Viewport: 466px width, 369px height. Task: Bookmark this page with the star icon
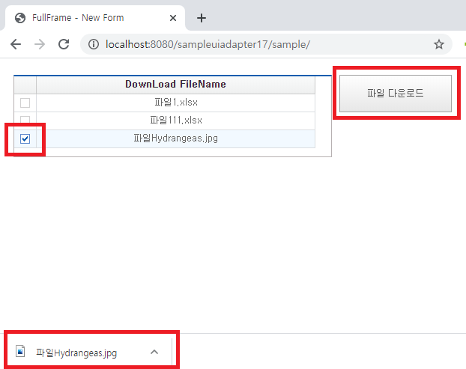pyautogui.click(x=439, y=45)
